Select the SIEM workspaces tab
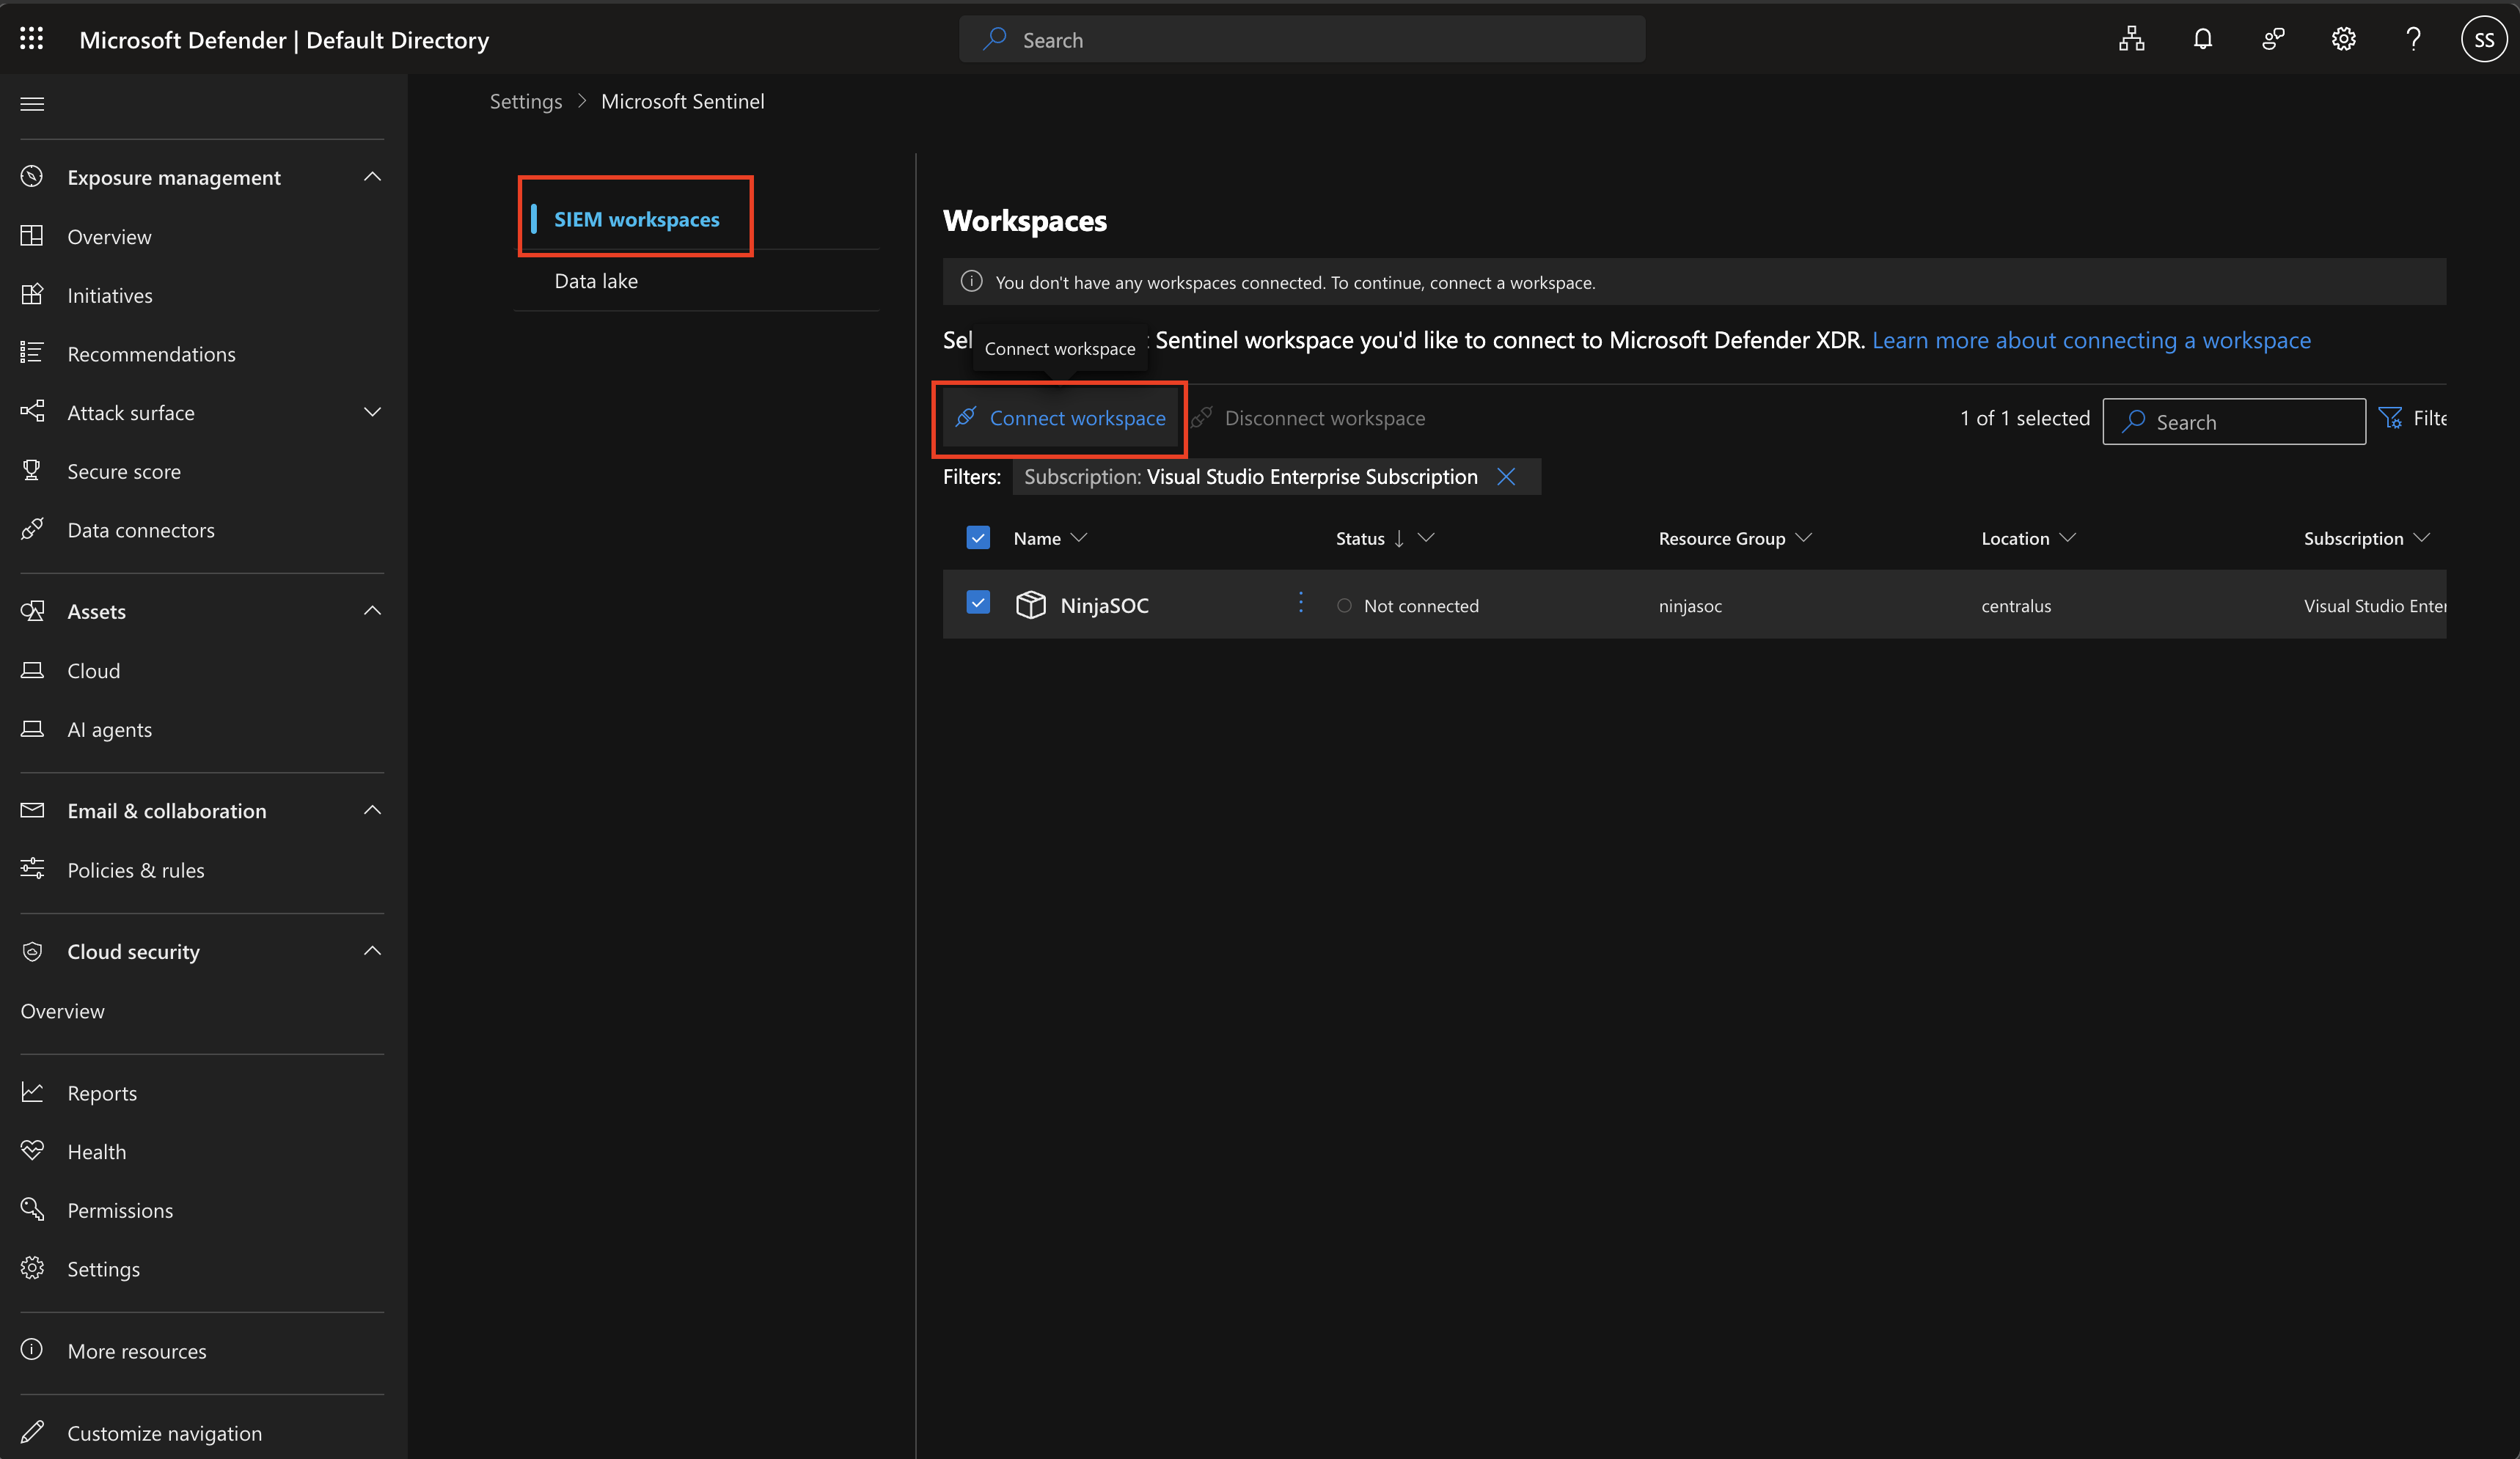This screenshot has height=1459, width=2520. 636,219
